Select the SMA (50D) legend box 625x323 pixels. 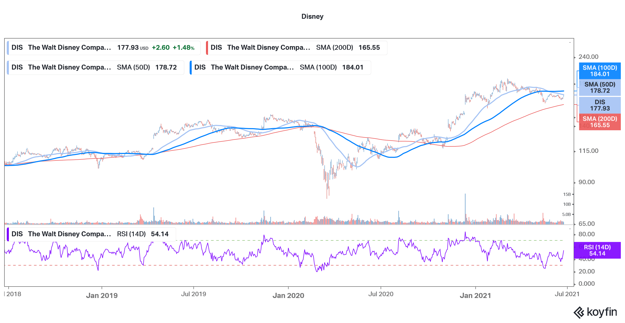[x=96, y=67]
